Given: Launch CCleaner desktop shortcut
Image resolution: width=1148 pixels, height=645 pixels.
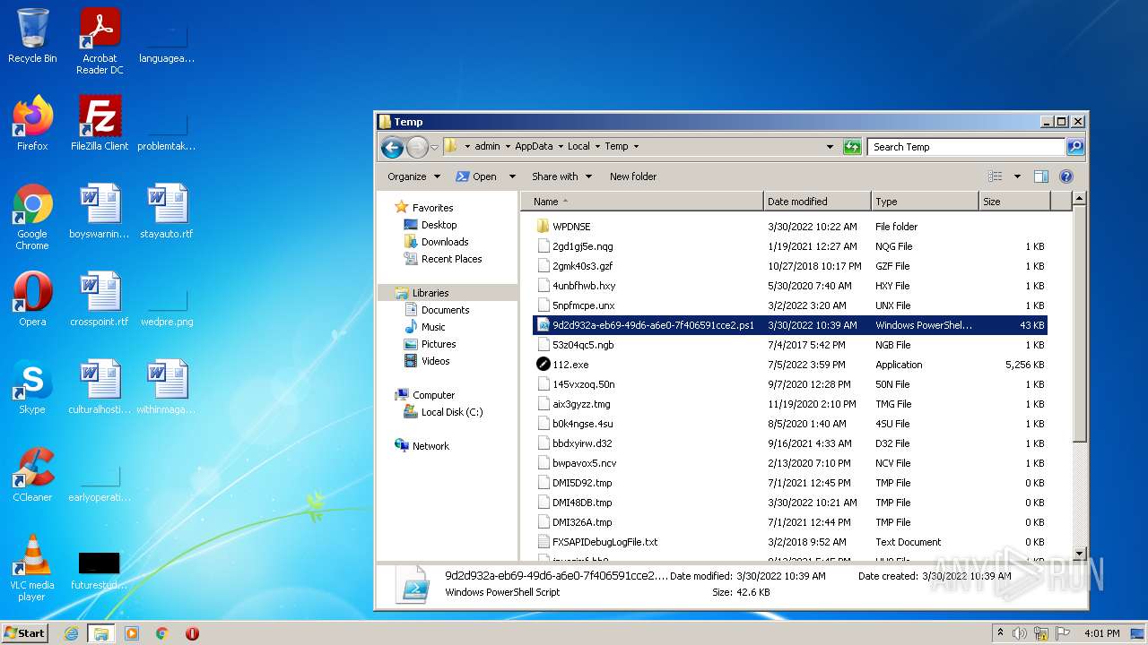Looking at the screenshot, I should point(32,475).
